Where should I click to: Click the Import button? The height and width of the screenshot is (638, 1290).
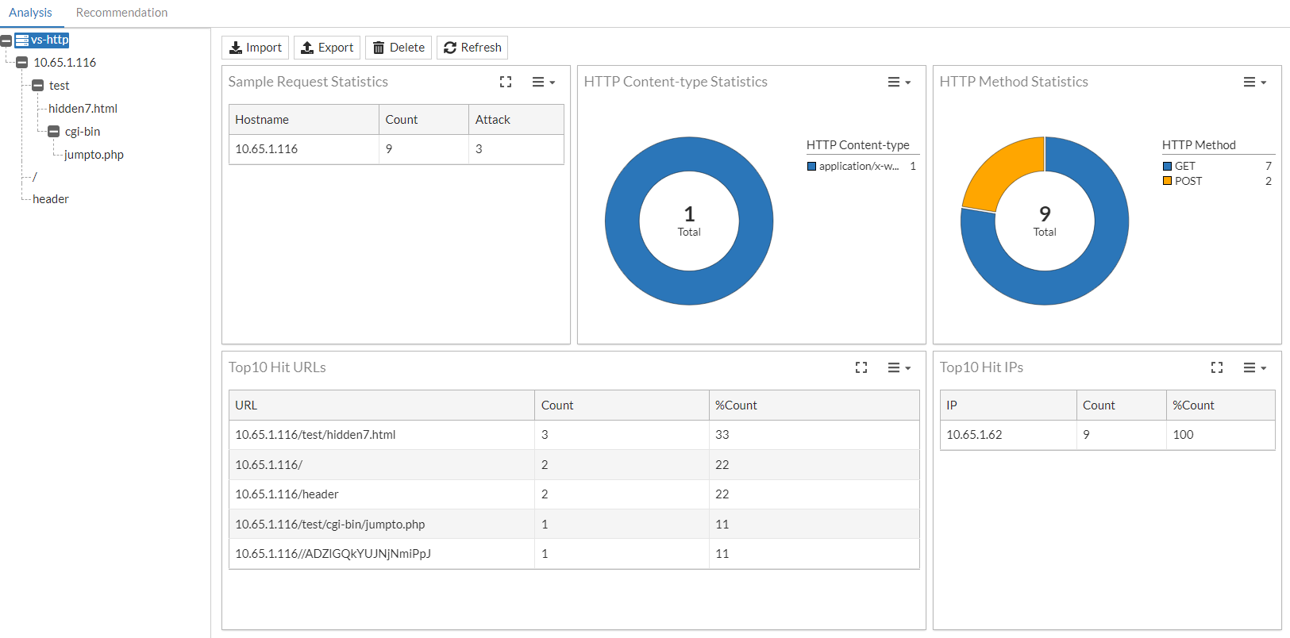255,48
